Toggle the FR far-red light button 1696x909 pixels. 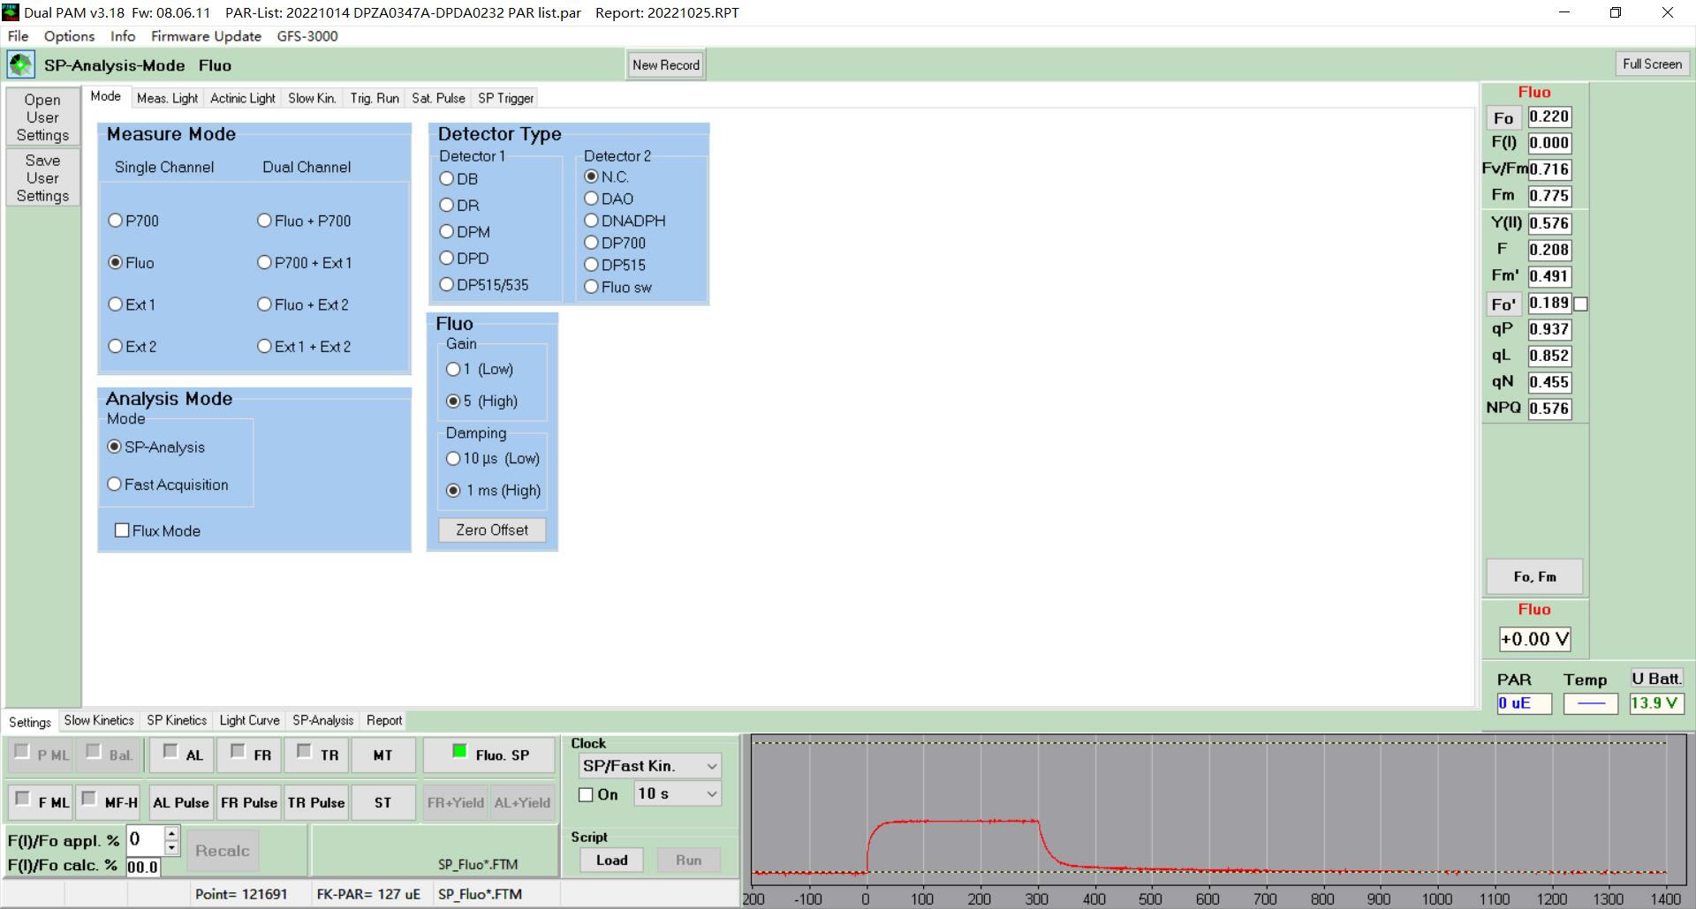click(250, 755)
